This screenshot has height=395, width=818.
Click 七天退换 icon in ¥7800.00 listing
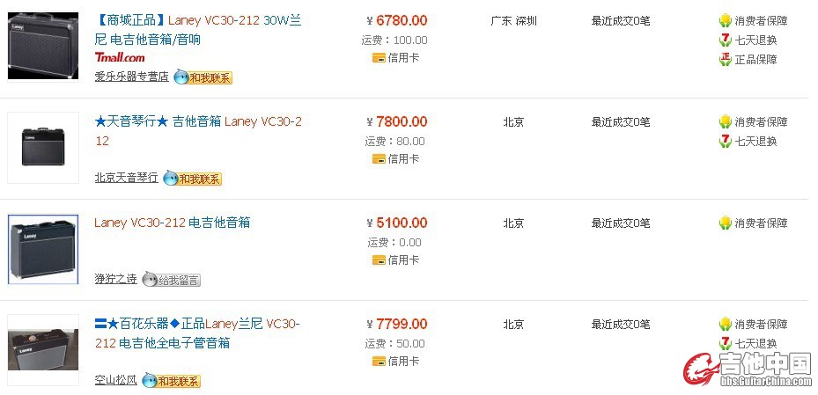pyautogui.click(x=725, y=141)
